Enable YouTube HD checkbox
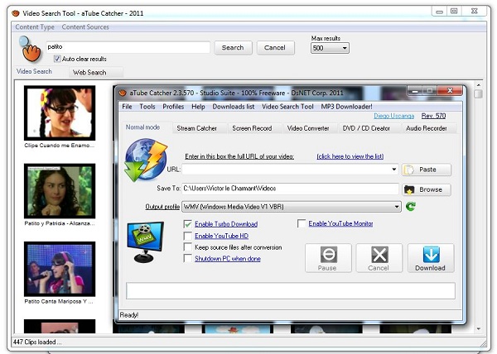This screenshot has width=497, height=354. [188, 236]
